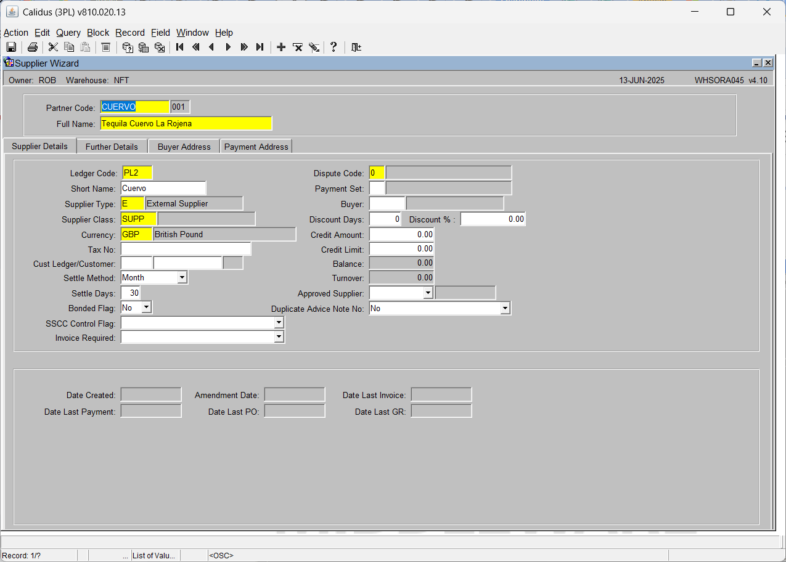Click the previous block double-arrow icon

[196, 47]
